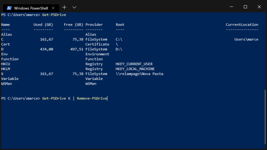Expand the new tab profile dropdown chevron
267x150 pixels.
tap(74, 7)
